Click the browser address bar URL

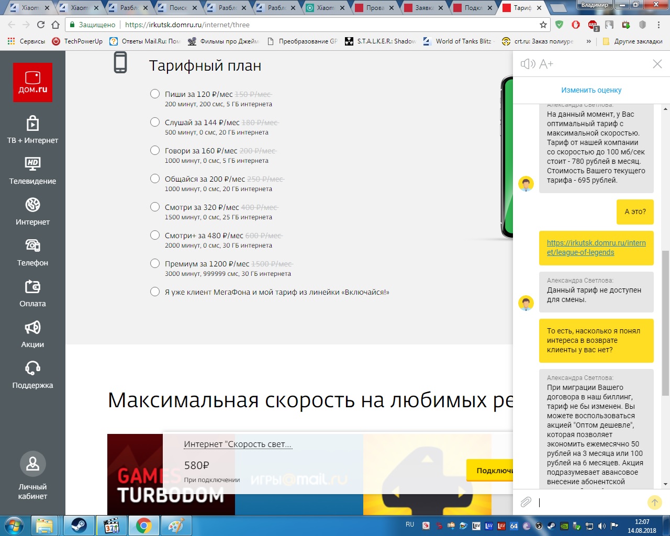tap(187, 25)
